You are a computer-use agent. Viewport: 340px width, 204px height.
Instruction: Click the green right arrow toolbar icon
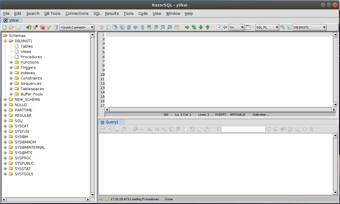coord(187,27)
